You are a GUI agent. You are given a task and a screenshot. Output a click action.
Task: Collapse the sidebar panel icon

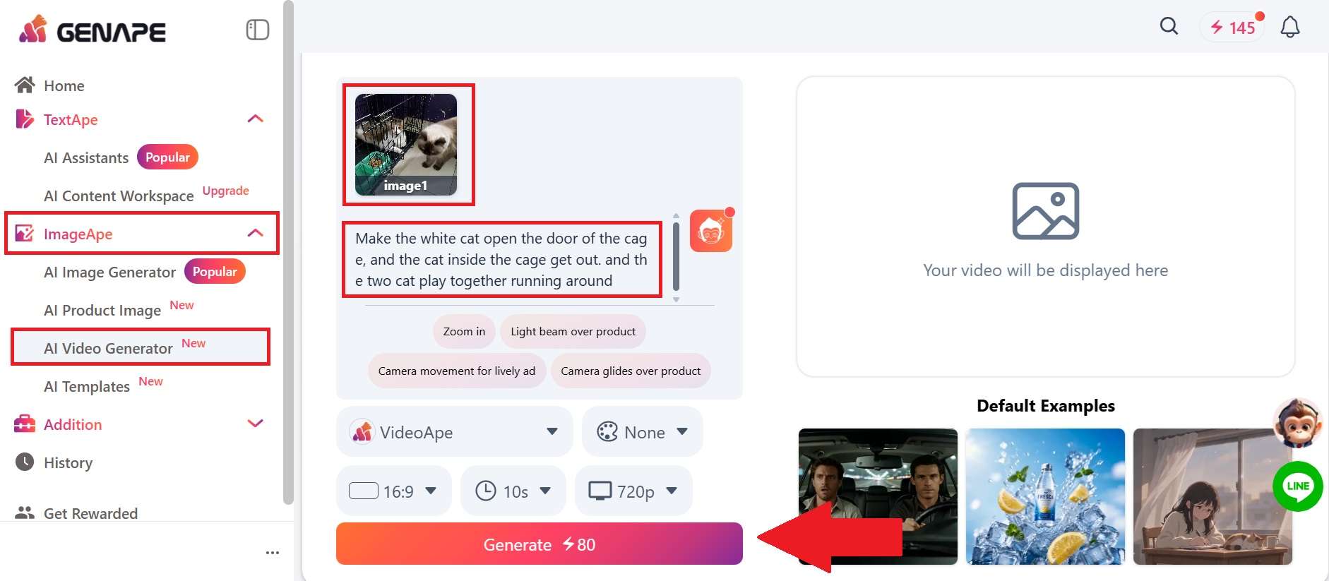(x=258, y=30)
